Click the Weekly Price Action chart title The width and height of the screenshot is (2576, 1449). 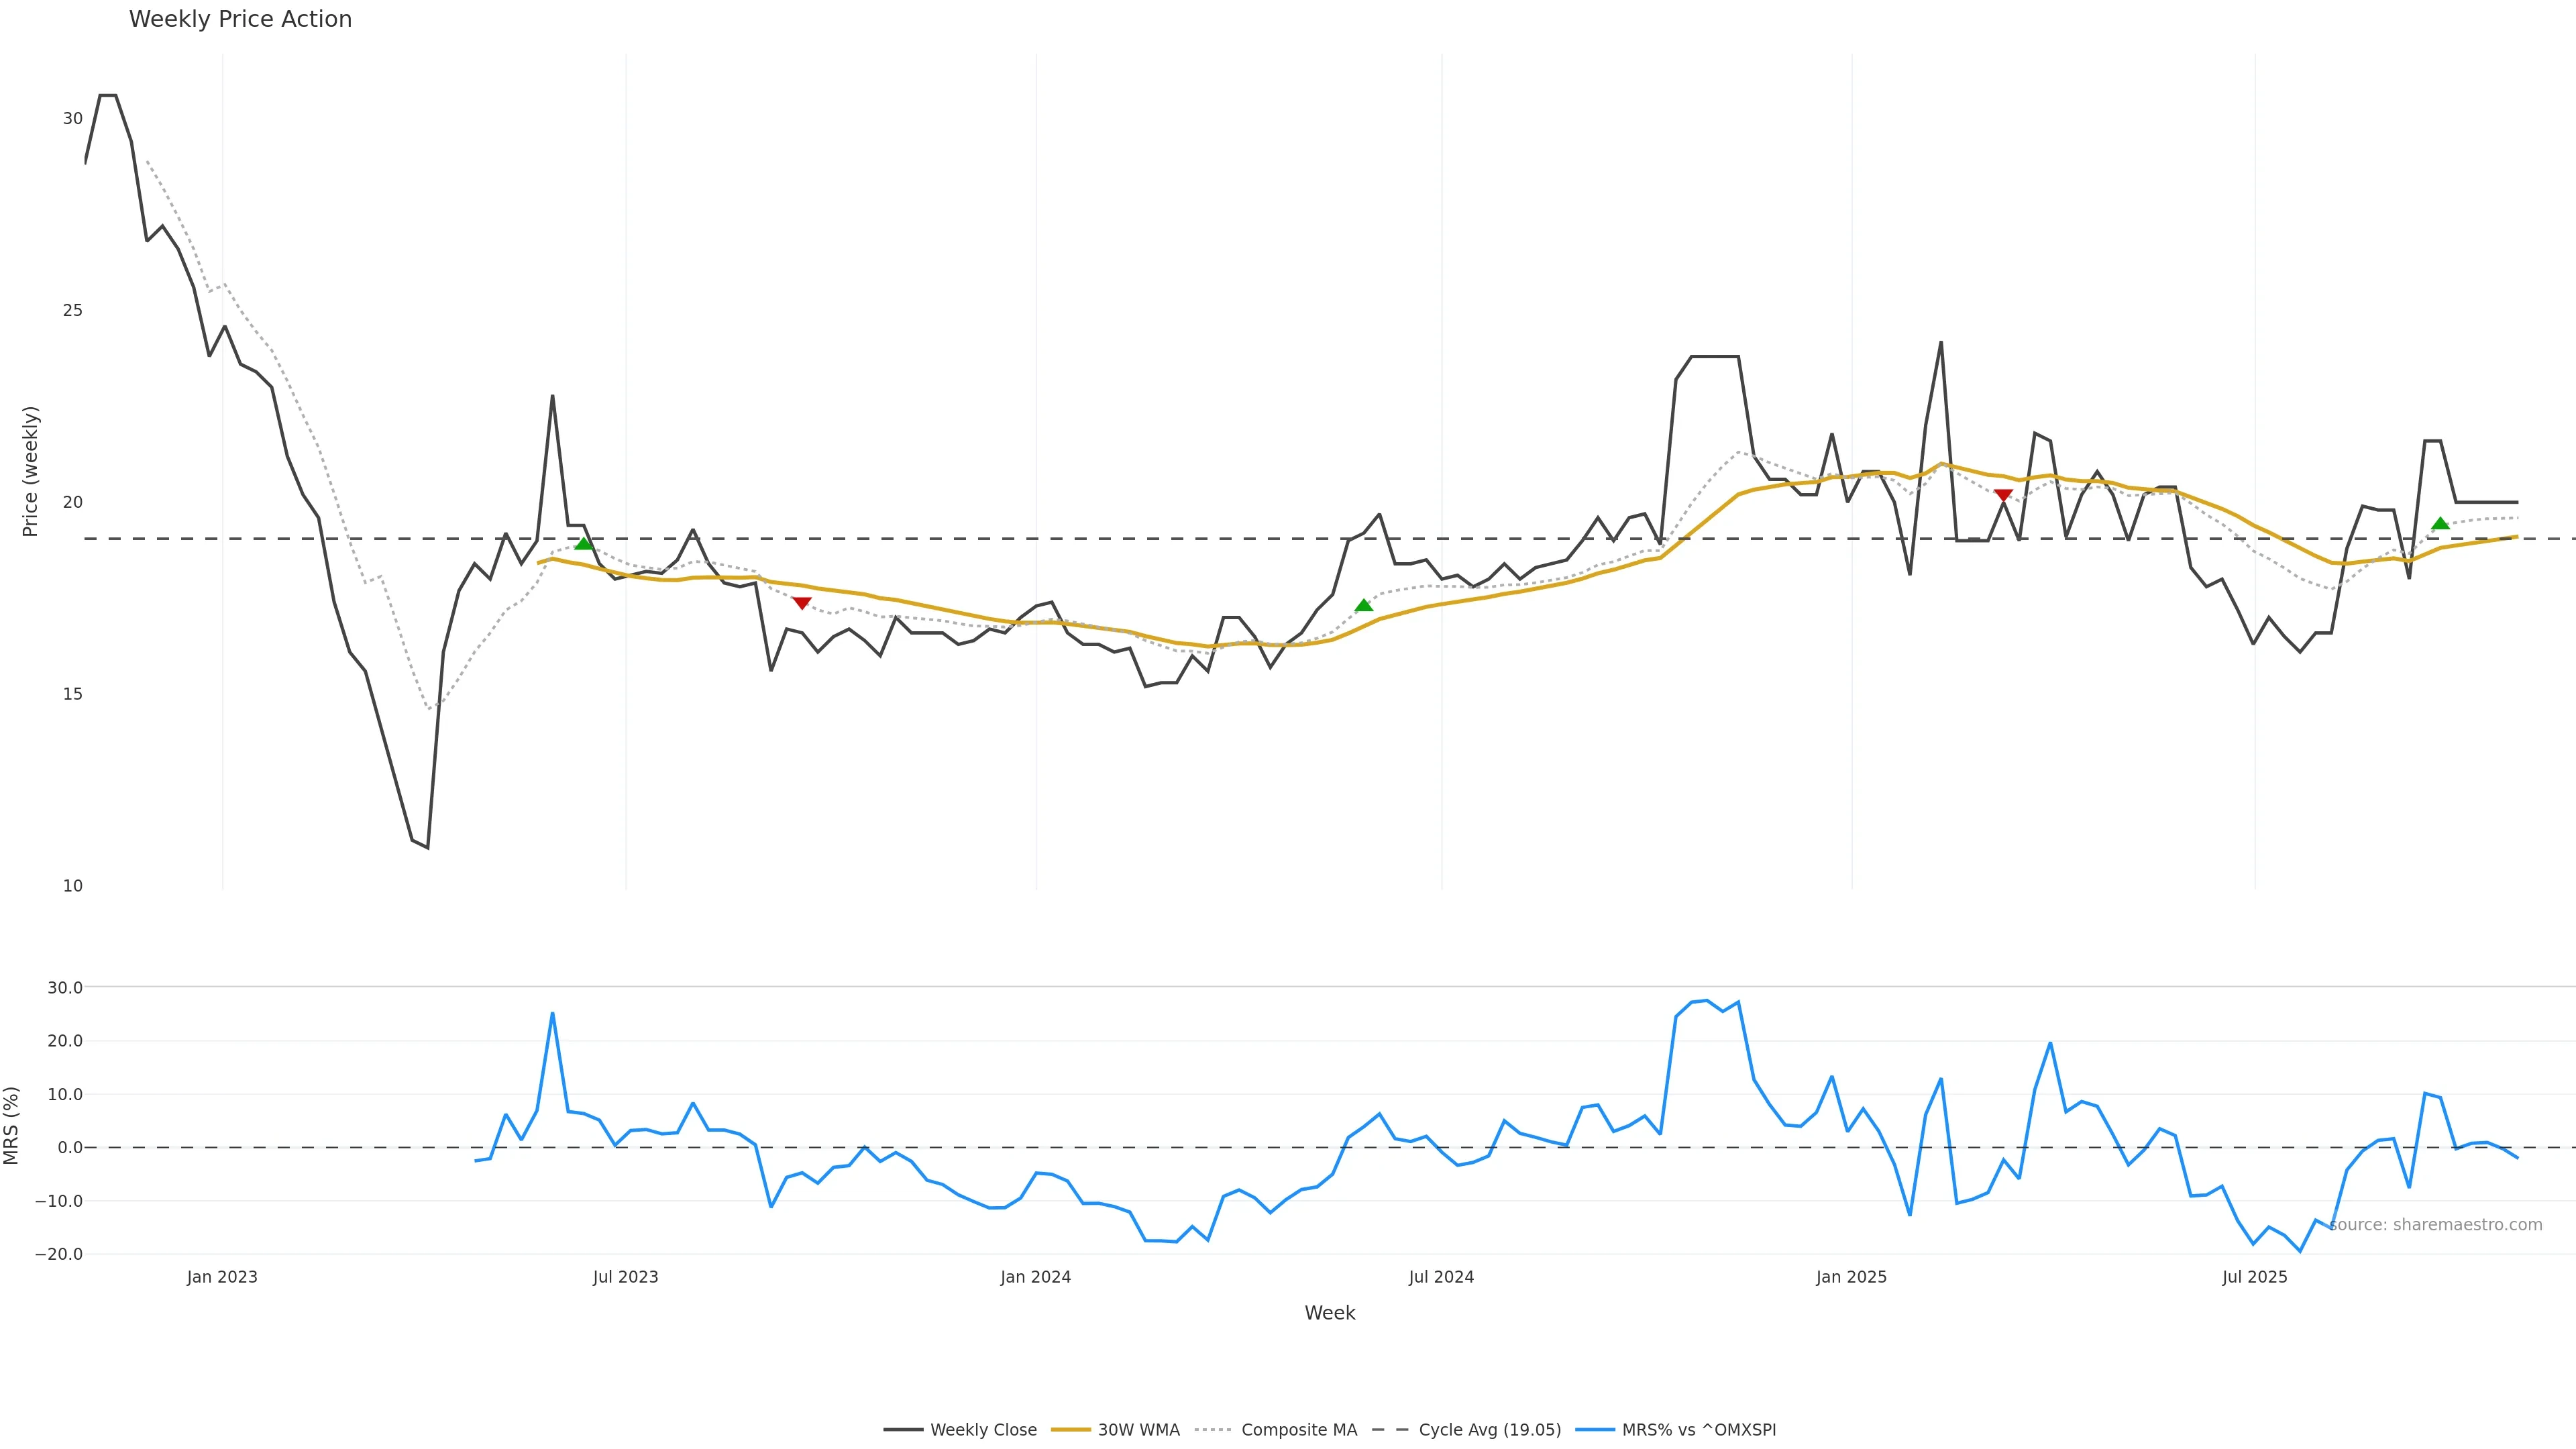[x=240, y=19]
